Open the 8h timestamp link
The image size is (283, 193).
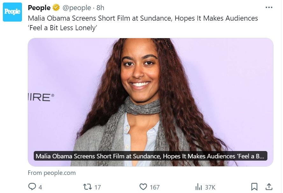click(100, 8)
